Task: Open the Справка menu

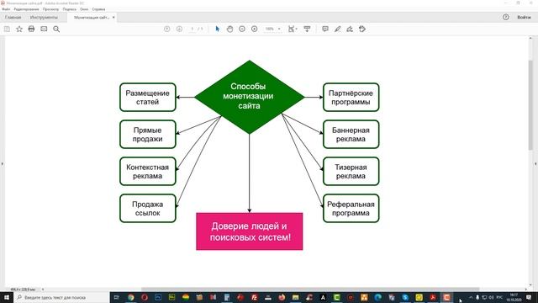Action: pyautogui.click(x=98, y=9)
